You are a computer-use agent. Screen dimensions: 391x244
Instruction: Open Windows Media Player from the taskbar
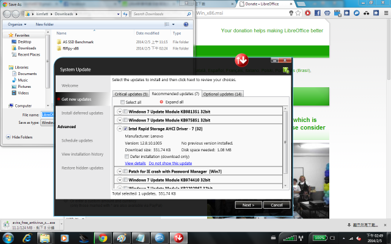64,238
